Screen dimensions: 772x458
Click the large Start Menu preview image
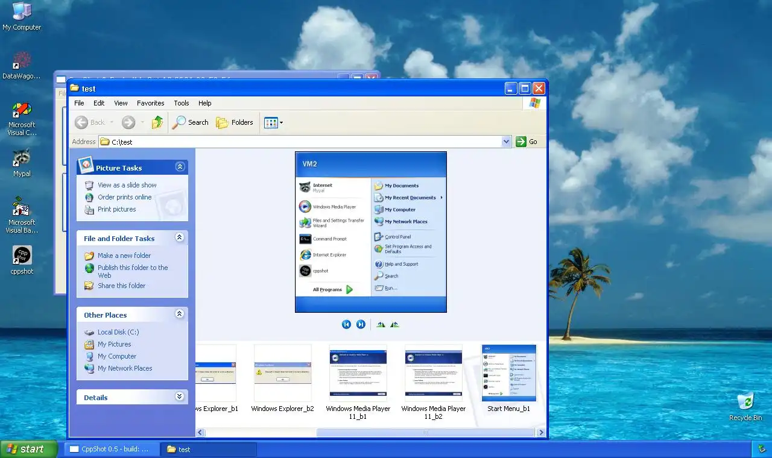371,232
